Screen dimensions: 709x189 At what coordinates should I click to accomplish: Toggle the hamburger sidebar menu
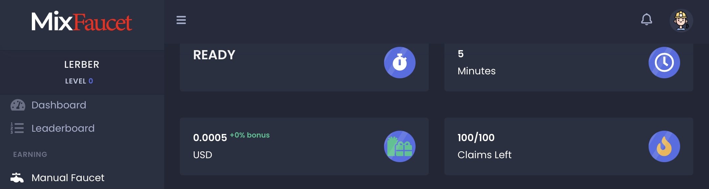coord(181,20)
